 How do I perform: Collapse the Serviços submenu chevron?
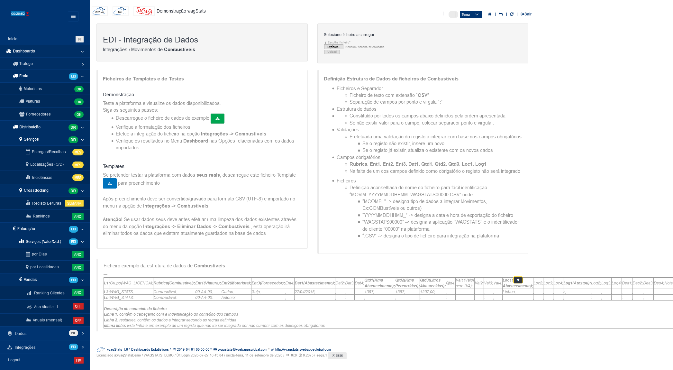point(82,140)
